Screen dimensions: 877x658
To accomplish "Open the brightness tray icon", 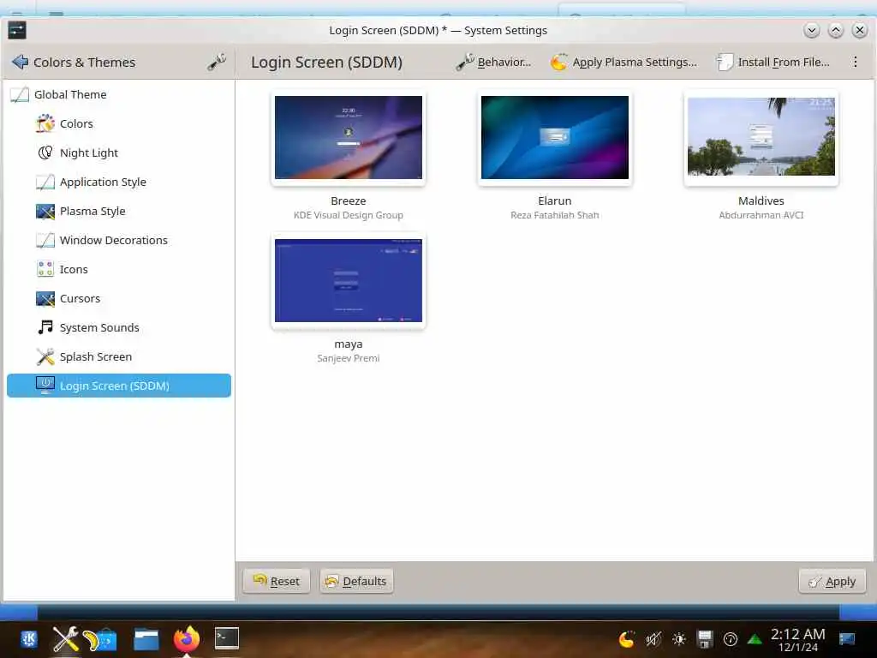I will tap(678, 639).
